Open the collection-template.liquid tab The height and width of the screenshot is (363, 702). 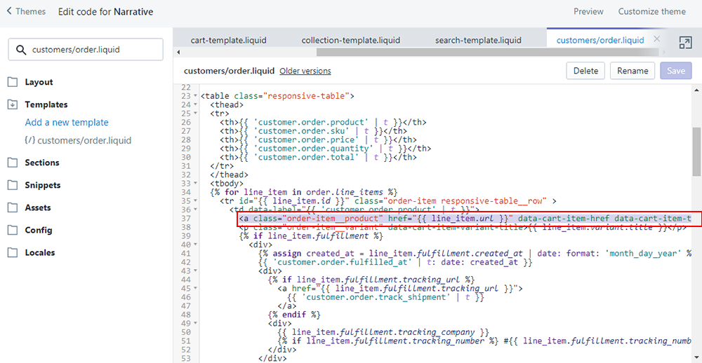click(350, 40)
